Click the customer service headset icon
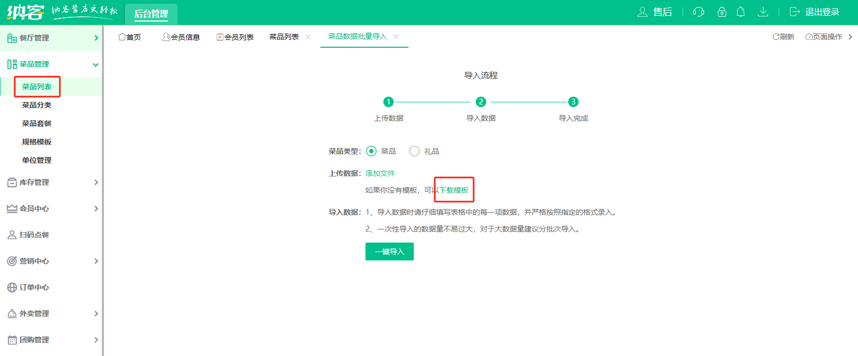Image resolution: width=858 pixels, height=356 pixels. coord(698,12)
